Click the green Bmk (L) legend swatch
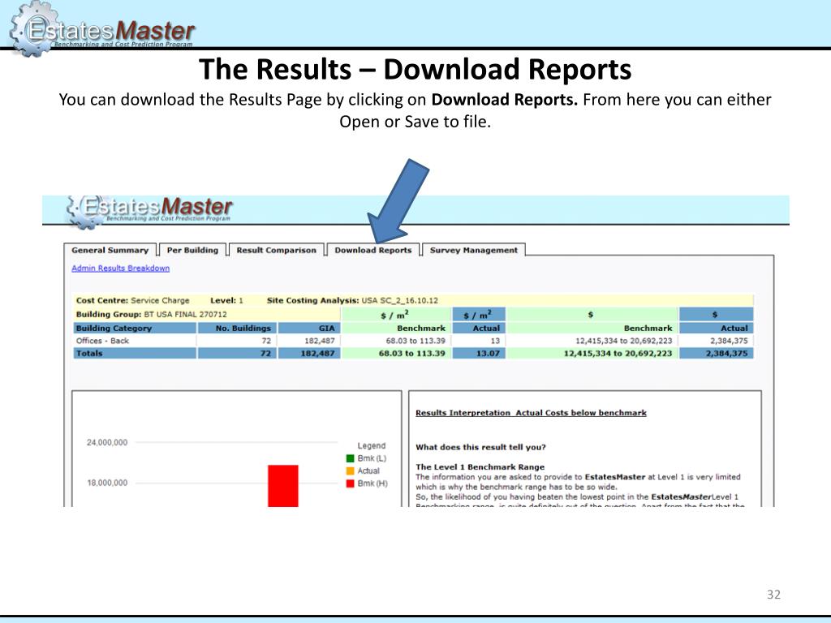Image resolution: width=831 pixels, height=623 pixels. [x=350, y=458]
